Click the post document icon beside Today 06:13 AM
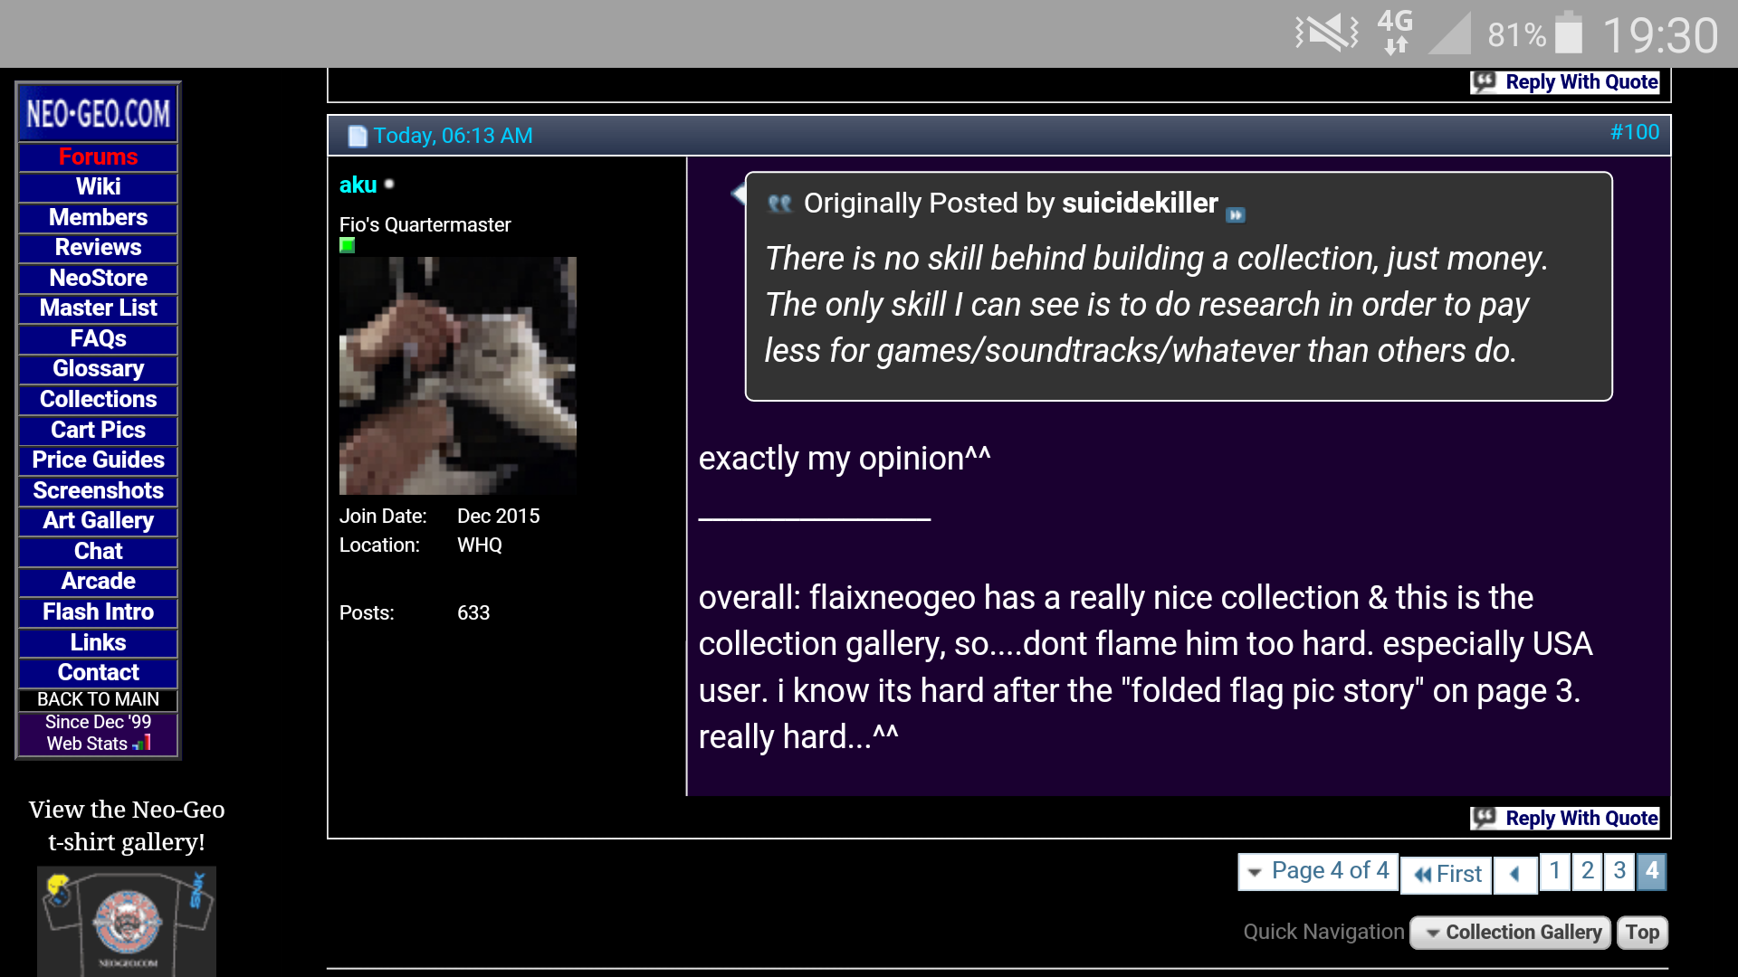This screenshot has width=1738, height=977. pyautogui.click(x=358, y=137)
